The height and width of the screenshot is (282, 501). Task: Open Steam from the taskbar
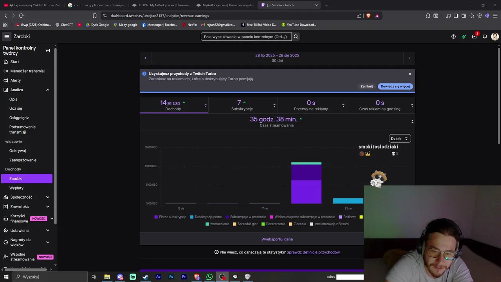tap(145, 277)
